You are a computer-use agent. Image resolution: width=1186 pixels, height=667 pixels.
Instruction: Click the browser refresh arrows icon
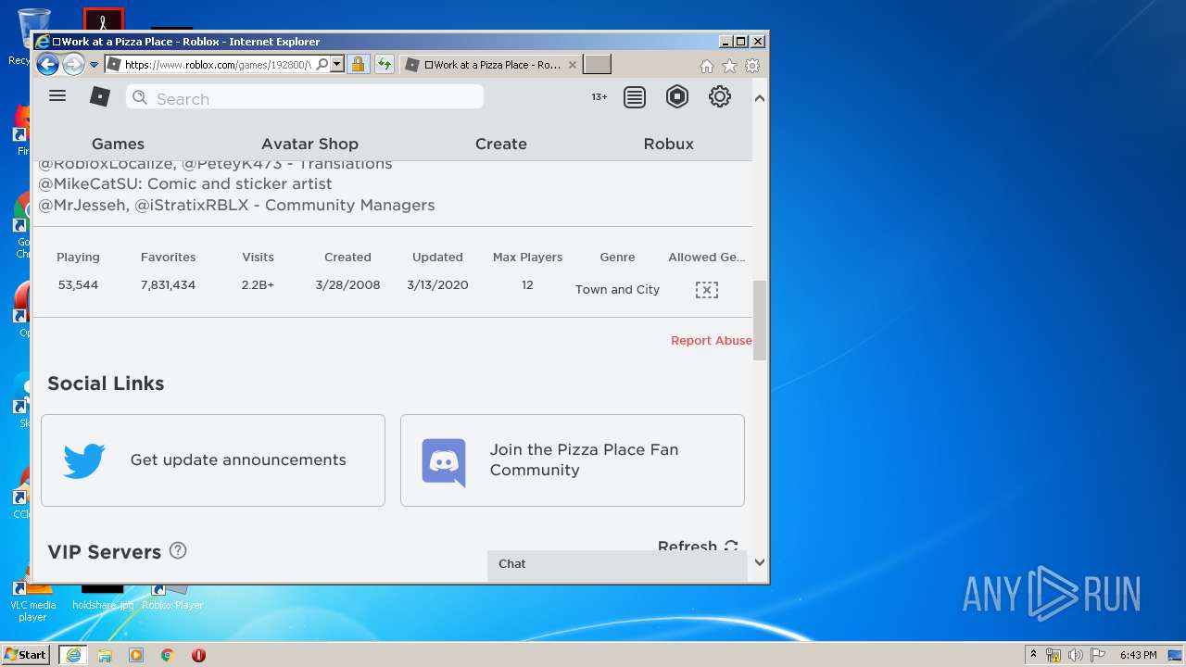click(x=385, y=65)
